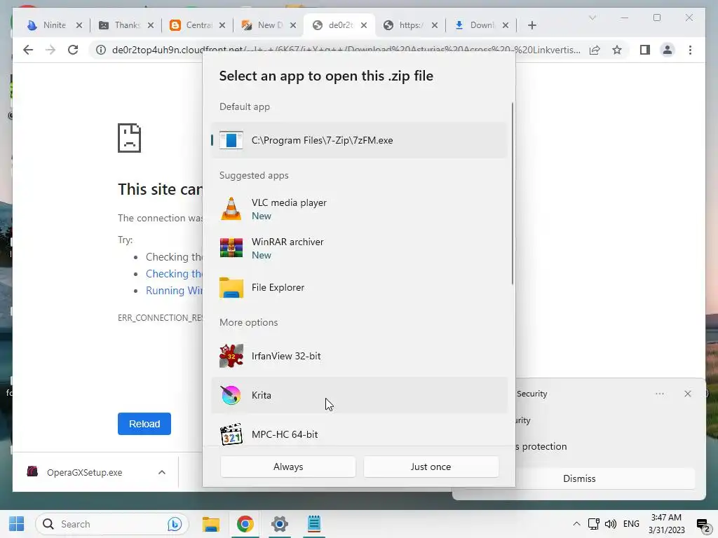Close the active de0r2t tab

pyautogui.click(x=364, y=25)
